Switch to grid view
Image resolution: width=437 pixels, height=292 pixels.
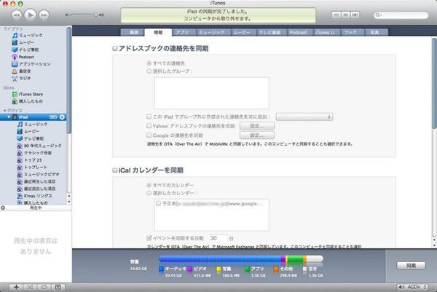345,15
